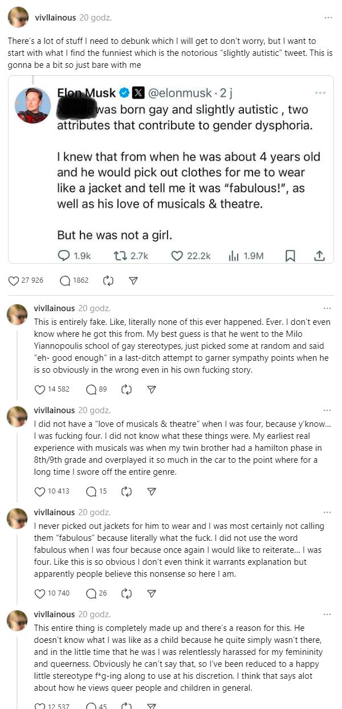Image resolution: width=342 pixels, height=709 pixels.
Task: Like the reply with 10 413 likes
Action: (x=40, y=491)
